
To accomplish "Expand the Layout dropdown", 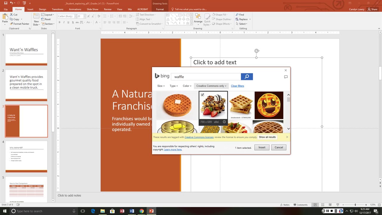I will pos(48,15).
